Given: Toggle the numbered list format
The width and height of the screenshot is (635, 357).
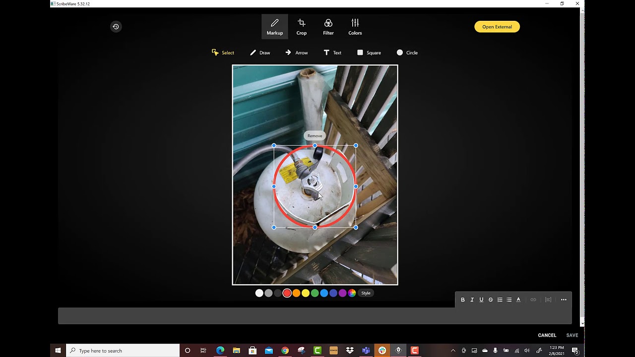Looking at the screenshot, I should [500, 299].
